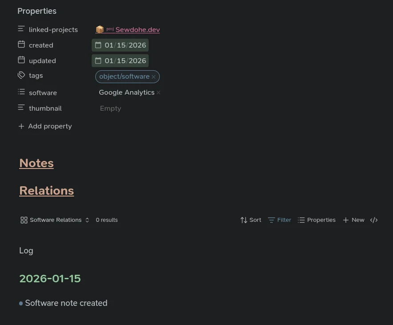Click the package emoji on Sewdohe.dev
Image resolution: width=393 pixels, height=325 pixels.
[100, 29]
